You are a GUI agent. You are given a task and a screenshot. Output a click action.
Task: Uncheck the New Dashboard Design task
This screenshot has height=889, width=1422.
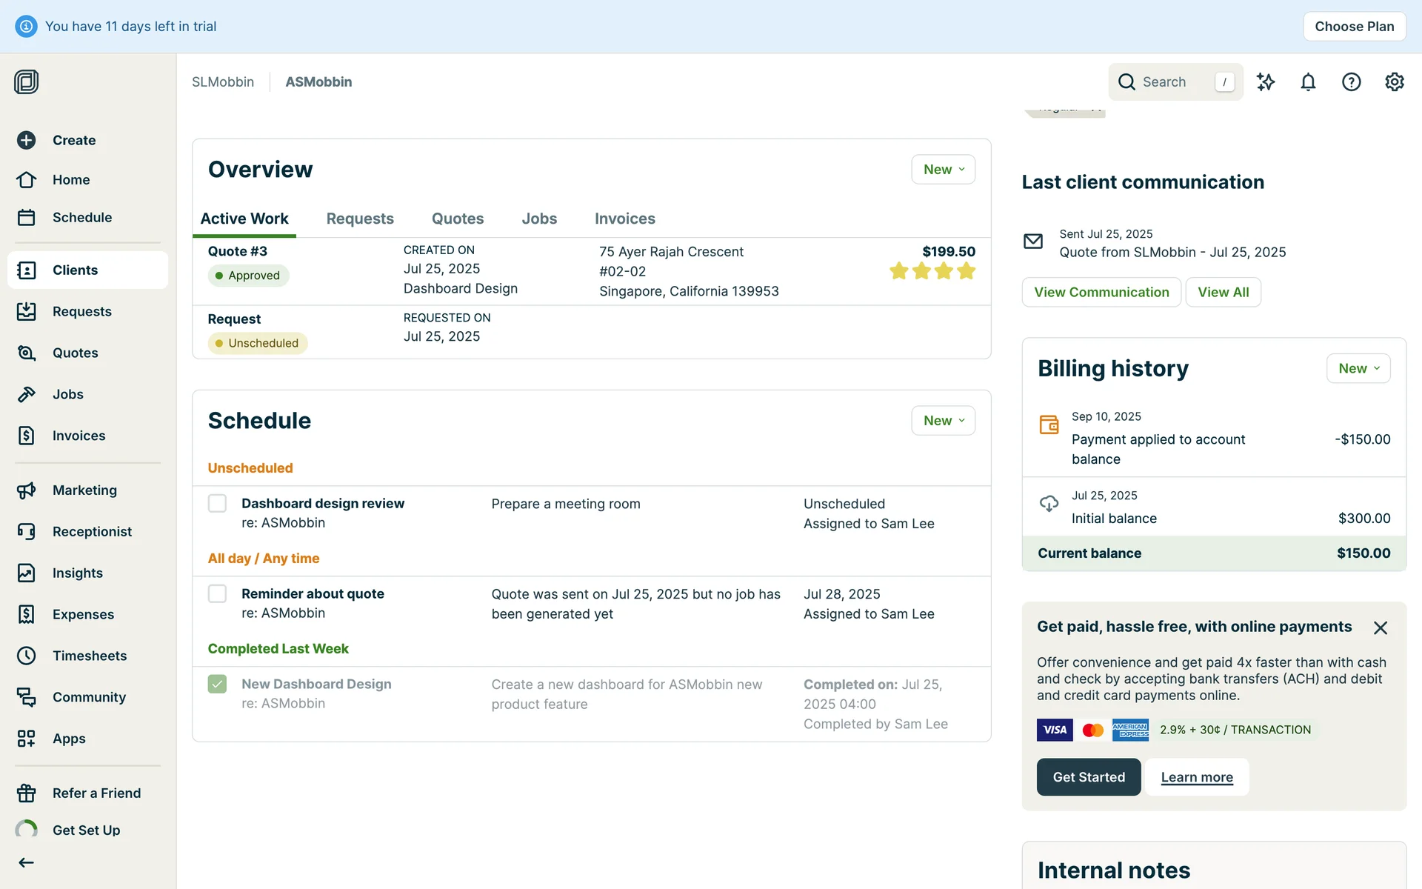point(217,684)
